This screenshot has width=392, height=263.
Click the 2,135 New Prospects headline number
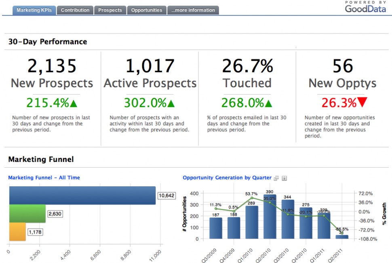tap(52, 66)
